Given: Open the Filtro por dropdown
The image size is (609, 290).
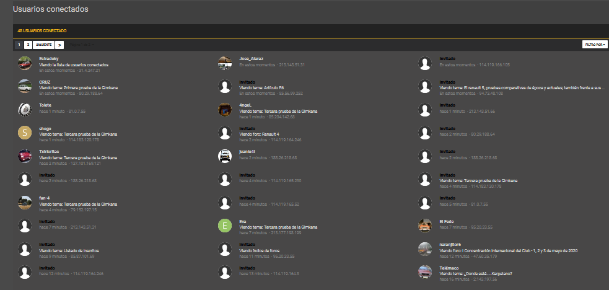Looking at the screenshot, I should [x=595, y=45].
